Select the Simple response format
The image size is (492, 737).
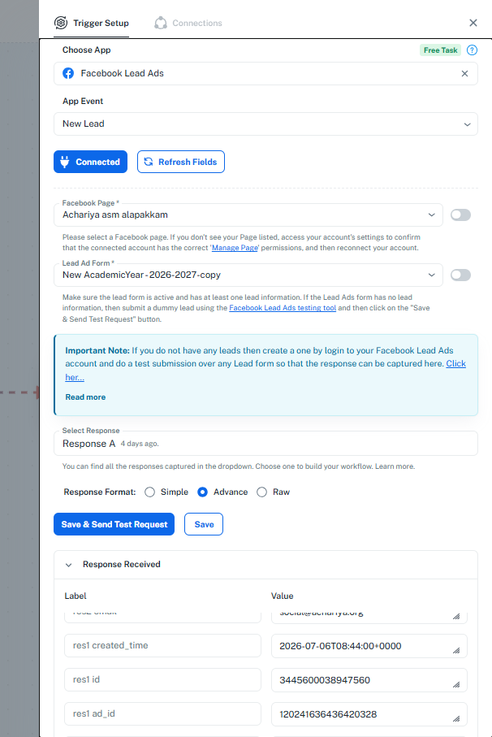pos(149,492)
